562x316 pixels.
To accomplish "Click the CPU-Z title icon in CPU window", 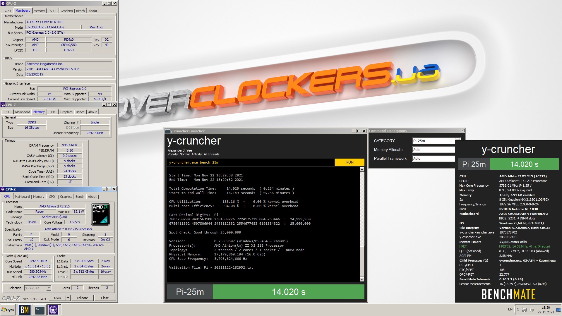I will click(3, 189).
